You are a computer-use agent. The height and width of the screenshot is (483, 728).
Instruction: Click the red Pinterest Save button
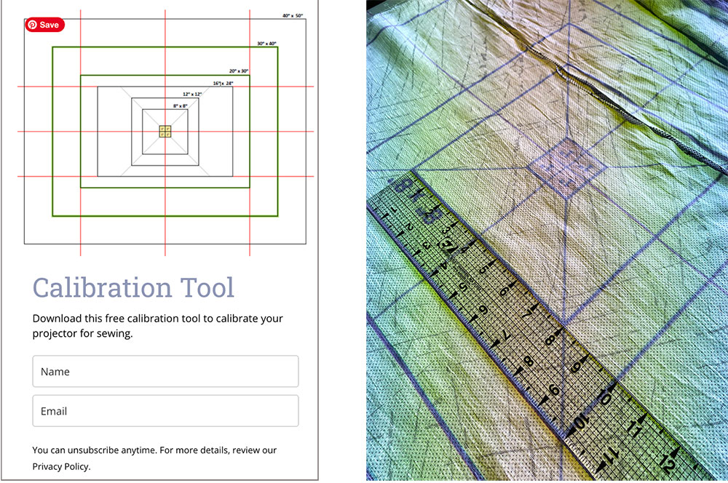[x=45, y=25]
